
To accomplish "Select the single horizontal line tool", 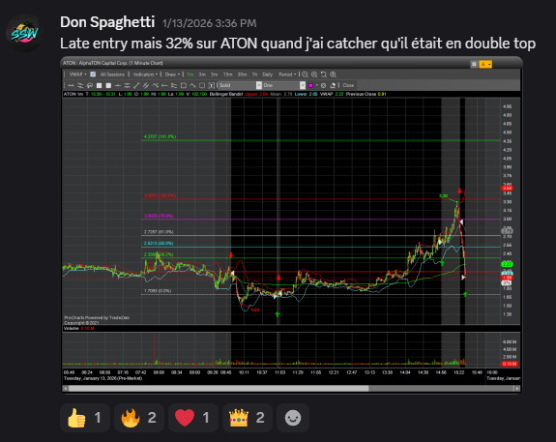I will (118, 85).
